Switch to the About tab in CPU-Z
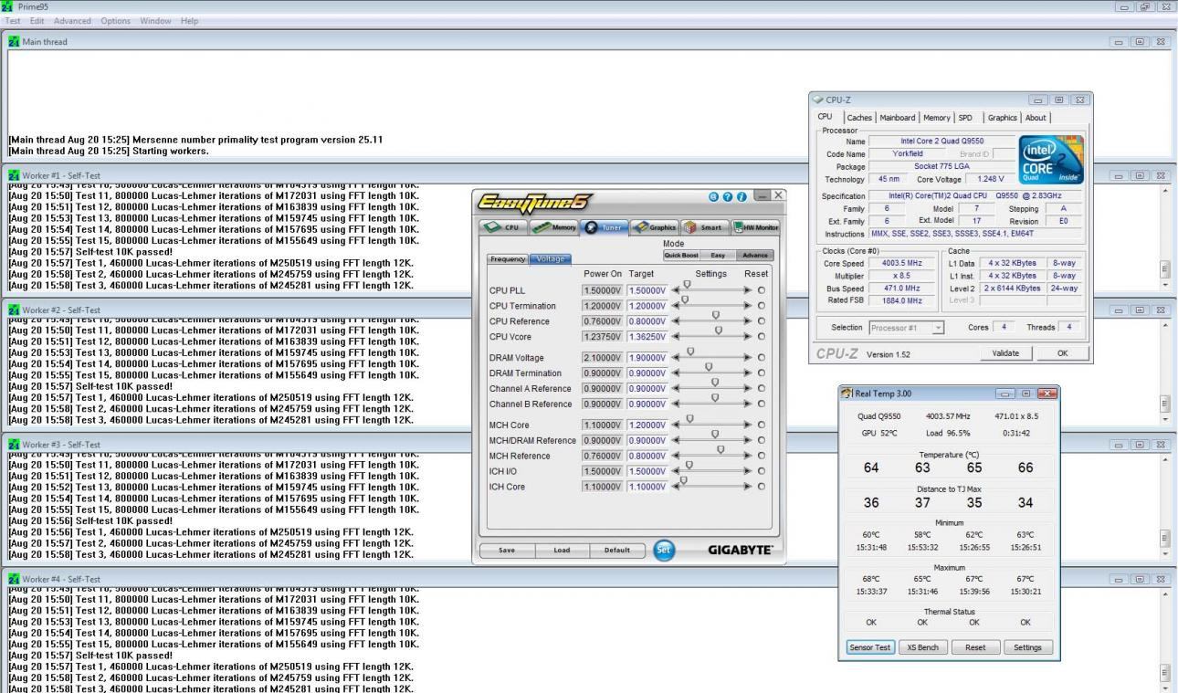The height and width of the screenshot is (693, 1178). [1036, 117]
